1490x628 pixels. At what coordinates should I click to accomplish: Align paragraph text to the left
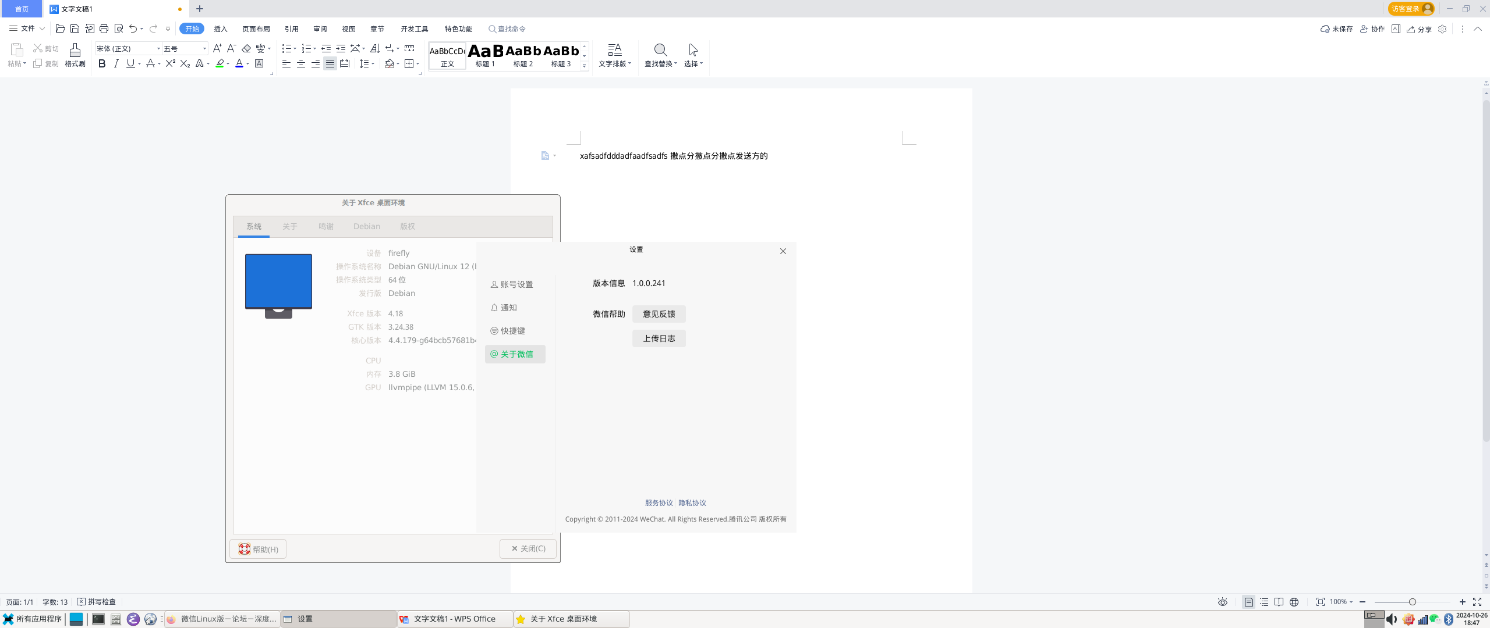click(x=286, y=63)
